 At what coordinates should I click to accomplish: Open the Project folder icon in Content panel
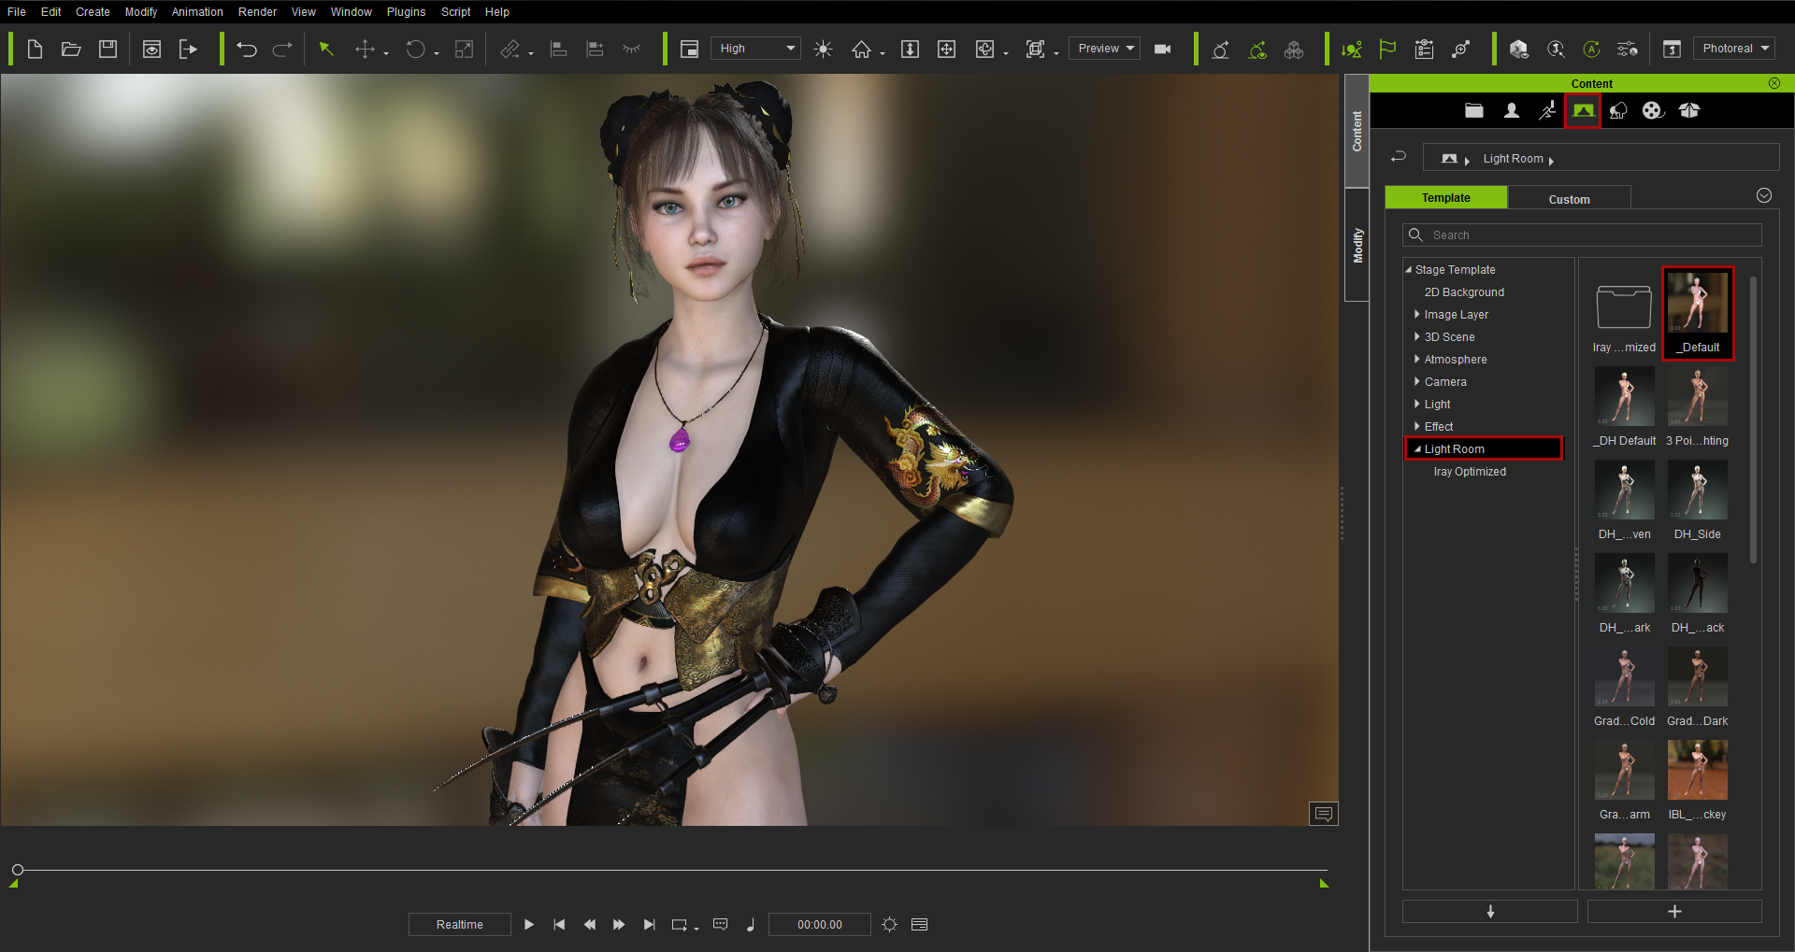click(x=1474, y=110)
